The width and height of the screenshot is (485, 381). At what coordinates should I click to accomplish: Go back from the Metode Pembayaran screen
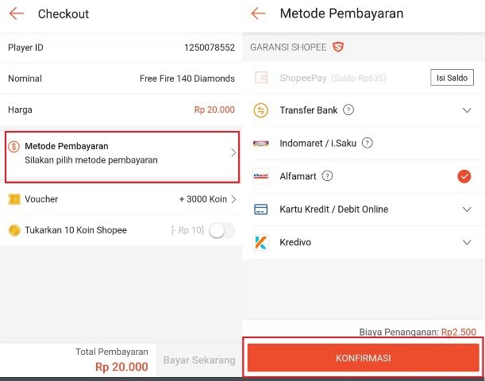259,13
